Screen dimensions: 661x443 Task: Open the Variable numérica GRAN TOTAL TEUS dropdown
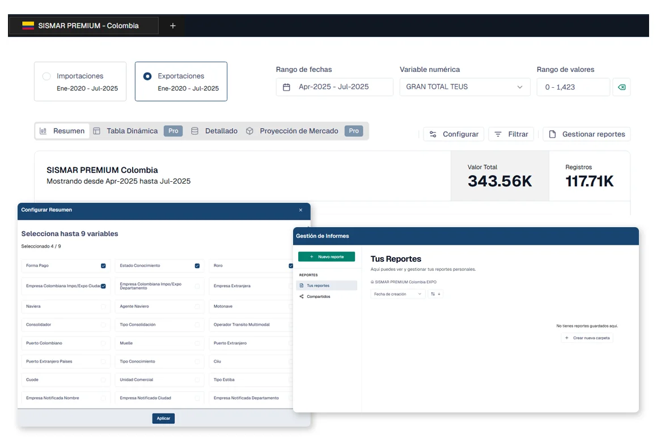pos(464,87)
